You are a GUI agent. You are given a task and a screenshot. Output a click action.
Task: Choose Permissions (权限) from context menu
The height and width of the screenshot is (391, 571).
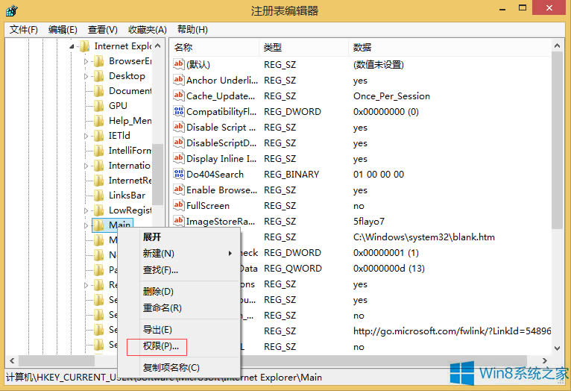pos(156,346)
